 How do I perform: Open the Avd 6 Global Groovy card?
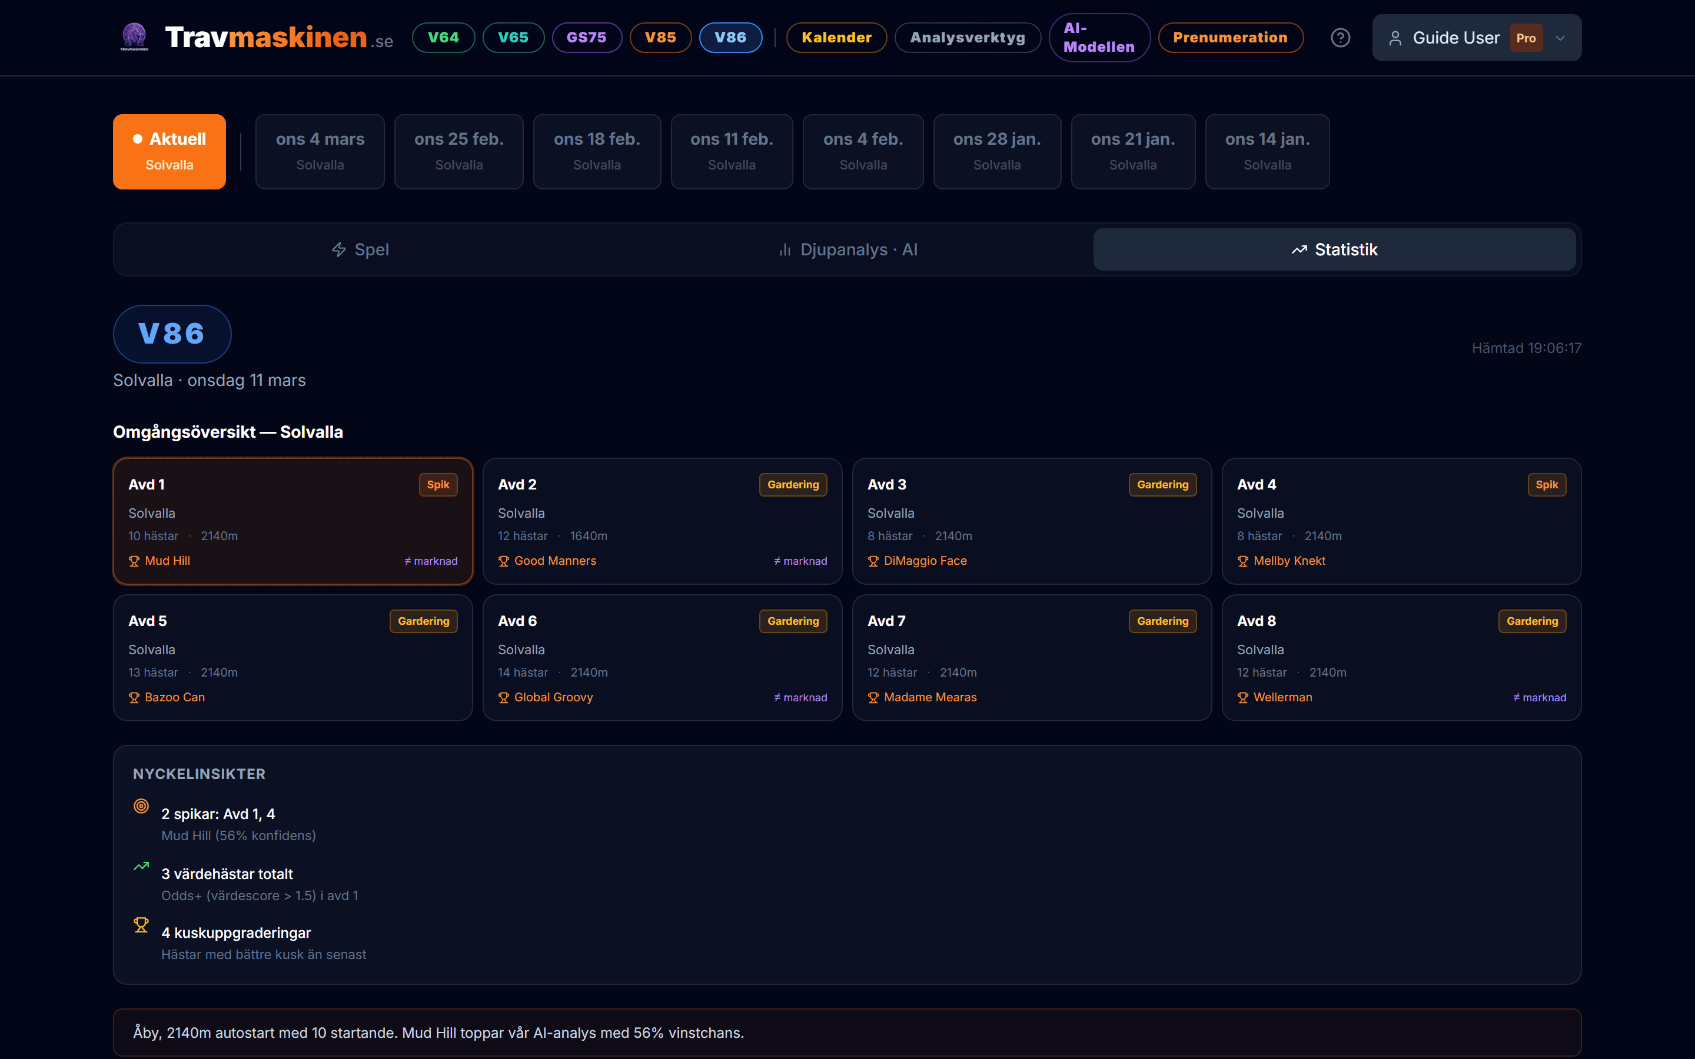click(x=662, y=658)
